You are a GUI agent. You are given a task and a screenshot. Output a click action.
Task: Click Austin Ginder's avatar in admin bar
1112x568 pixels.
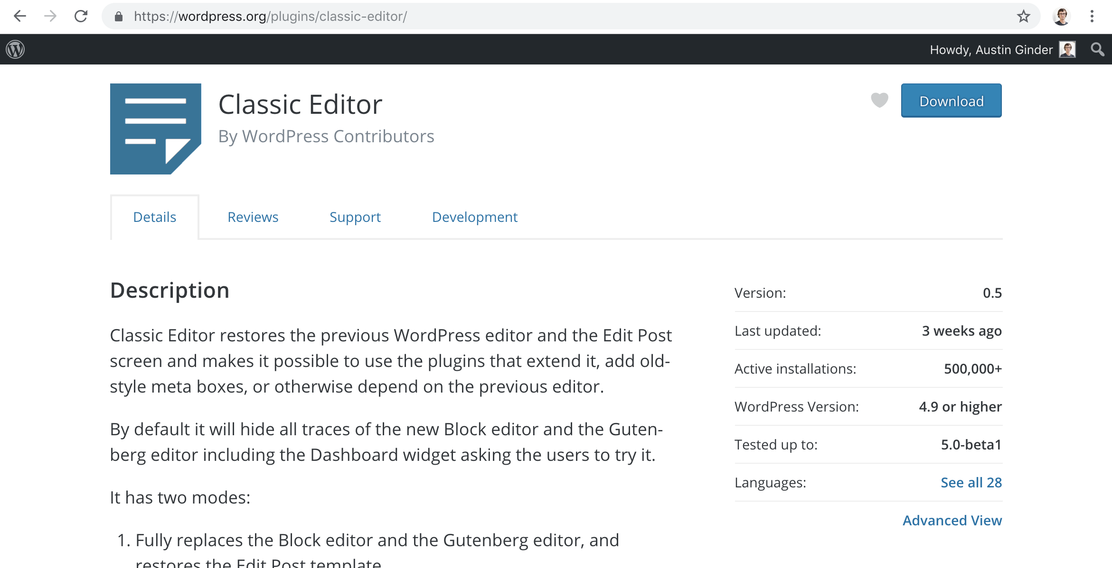click(x=1067, y=49)
